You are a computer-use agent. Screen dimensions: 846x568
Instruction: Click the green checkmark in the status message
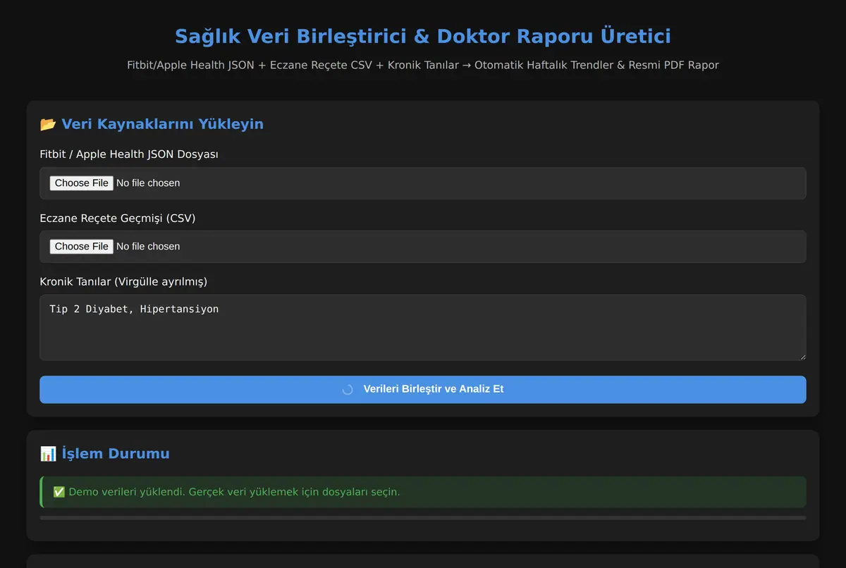59,492
